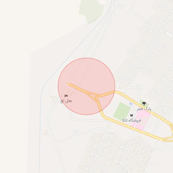The image size is (173, 173).
Task: Click the shopping cart icon
Action: pyautogui.click(x=131, y=116)
